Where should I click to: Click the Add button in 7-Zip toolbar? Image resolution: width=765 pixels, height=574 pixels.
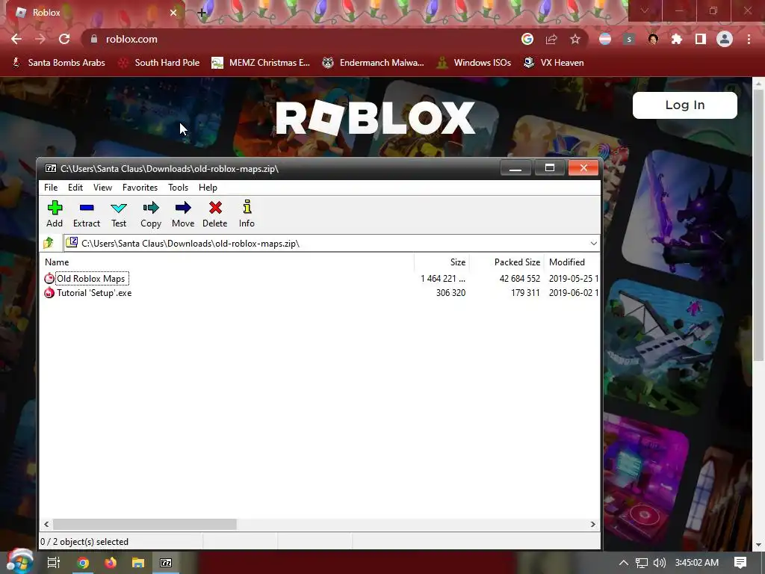point(55,214)
